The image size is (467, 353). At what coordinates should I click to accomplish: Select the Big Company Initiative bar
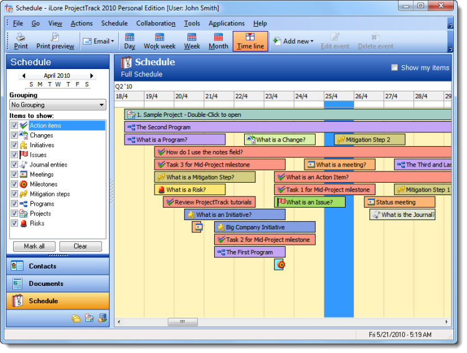[x=265, y=227]
